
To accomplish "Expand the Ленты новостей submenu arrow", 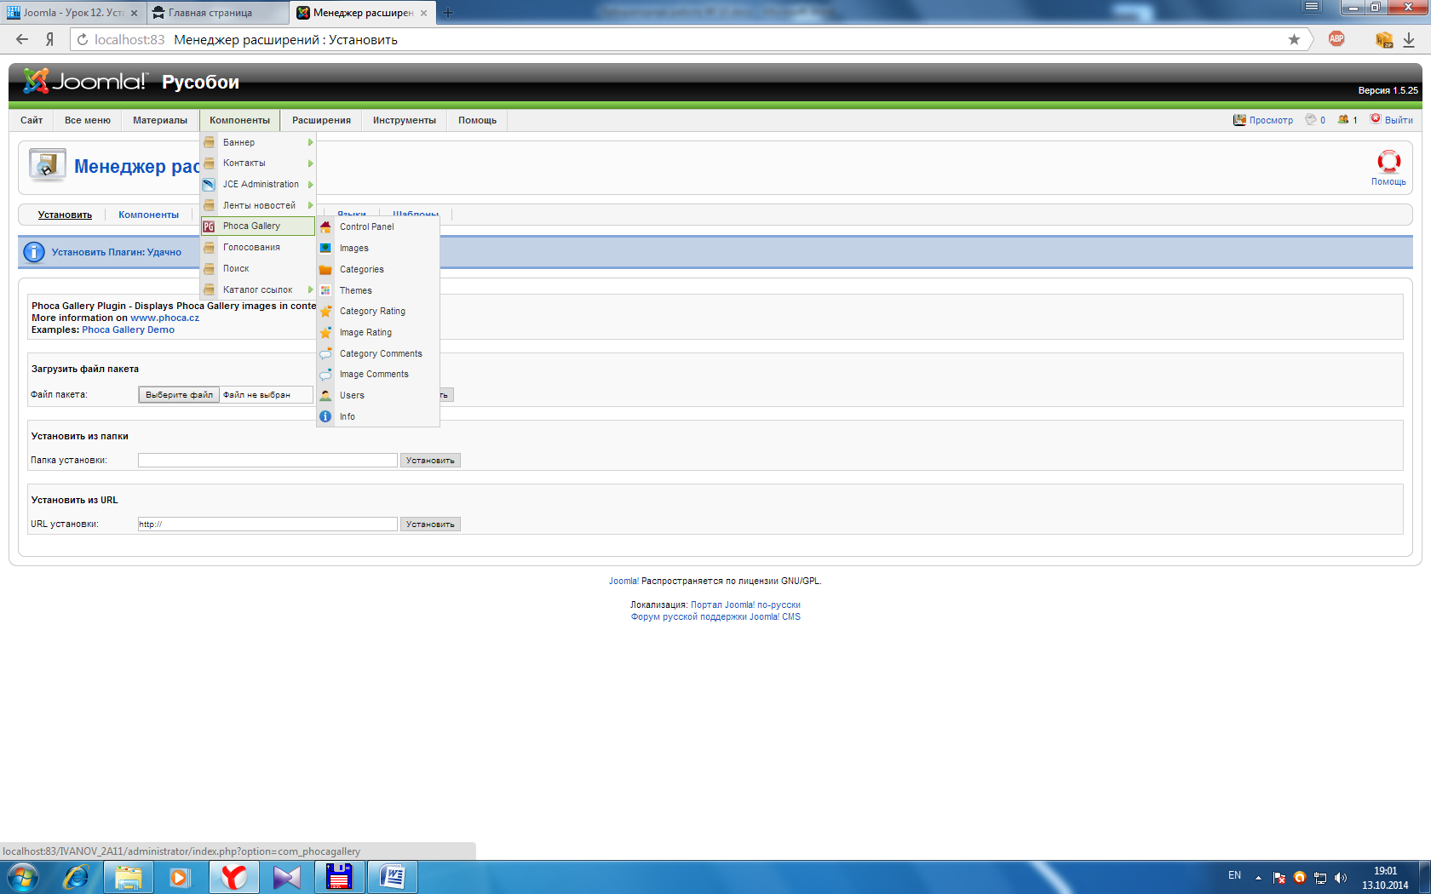I will (311, 205).
